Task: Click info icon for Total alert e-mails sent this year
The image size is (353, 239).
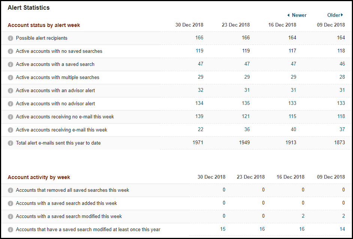Action: coord(10,143)
